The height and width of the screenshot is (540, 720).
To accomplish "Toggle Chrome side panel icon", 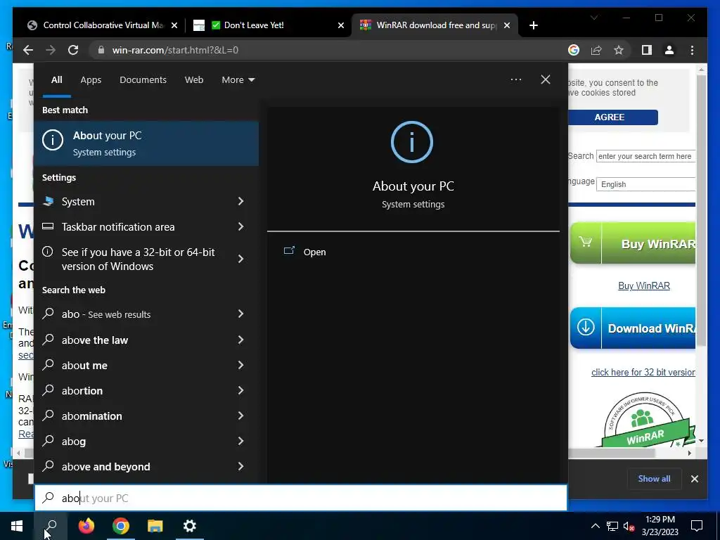I will coord(647,50).
